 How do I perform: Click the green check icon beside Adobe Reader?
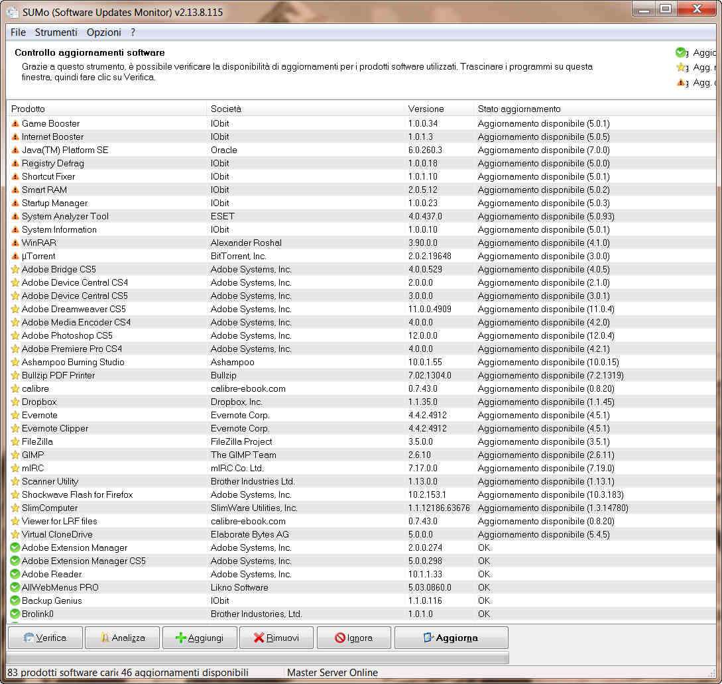tap(15, 574)
